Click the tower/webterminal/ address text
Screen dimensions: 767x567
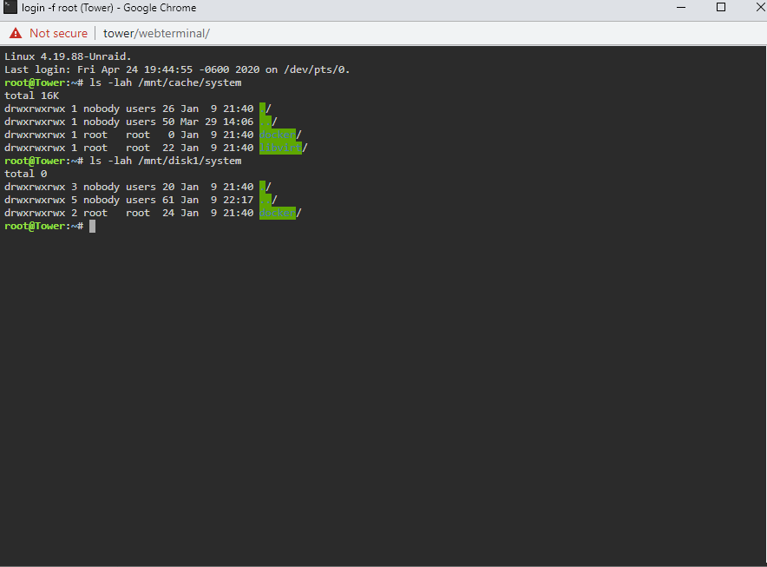[156, 33]
